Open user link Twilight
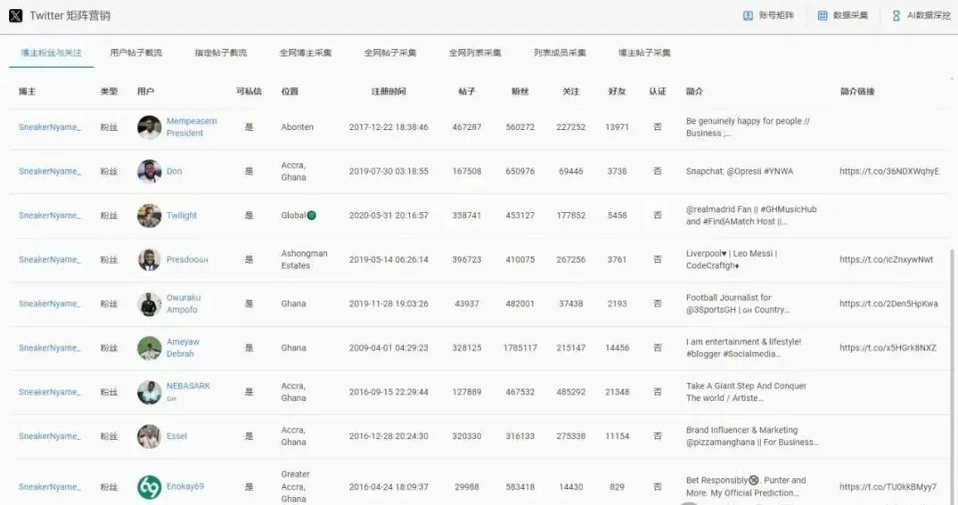Screen dimensions: 958x505 tap(182, 215)
